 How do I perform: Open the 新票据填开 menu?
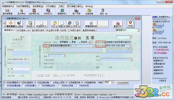tap(8, 6)
